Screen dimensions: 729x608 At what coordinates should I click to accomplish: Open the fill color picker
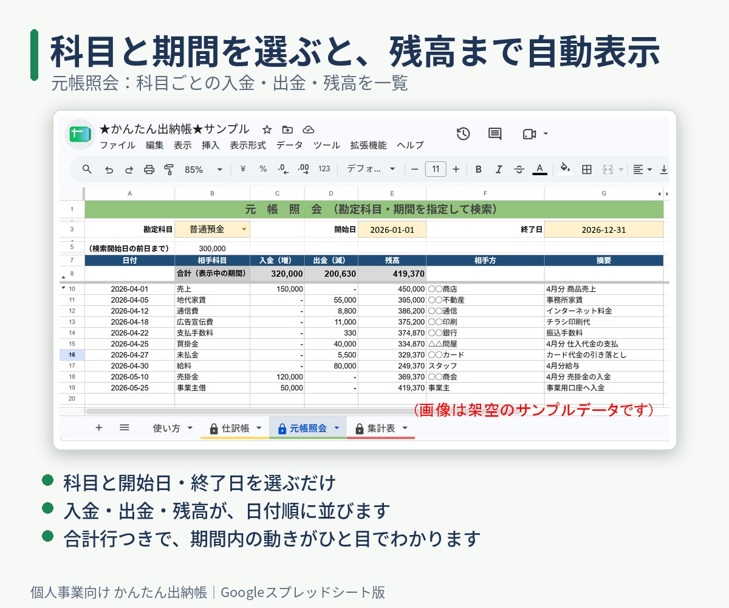pos(566,168)
